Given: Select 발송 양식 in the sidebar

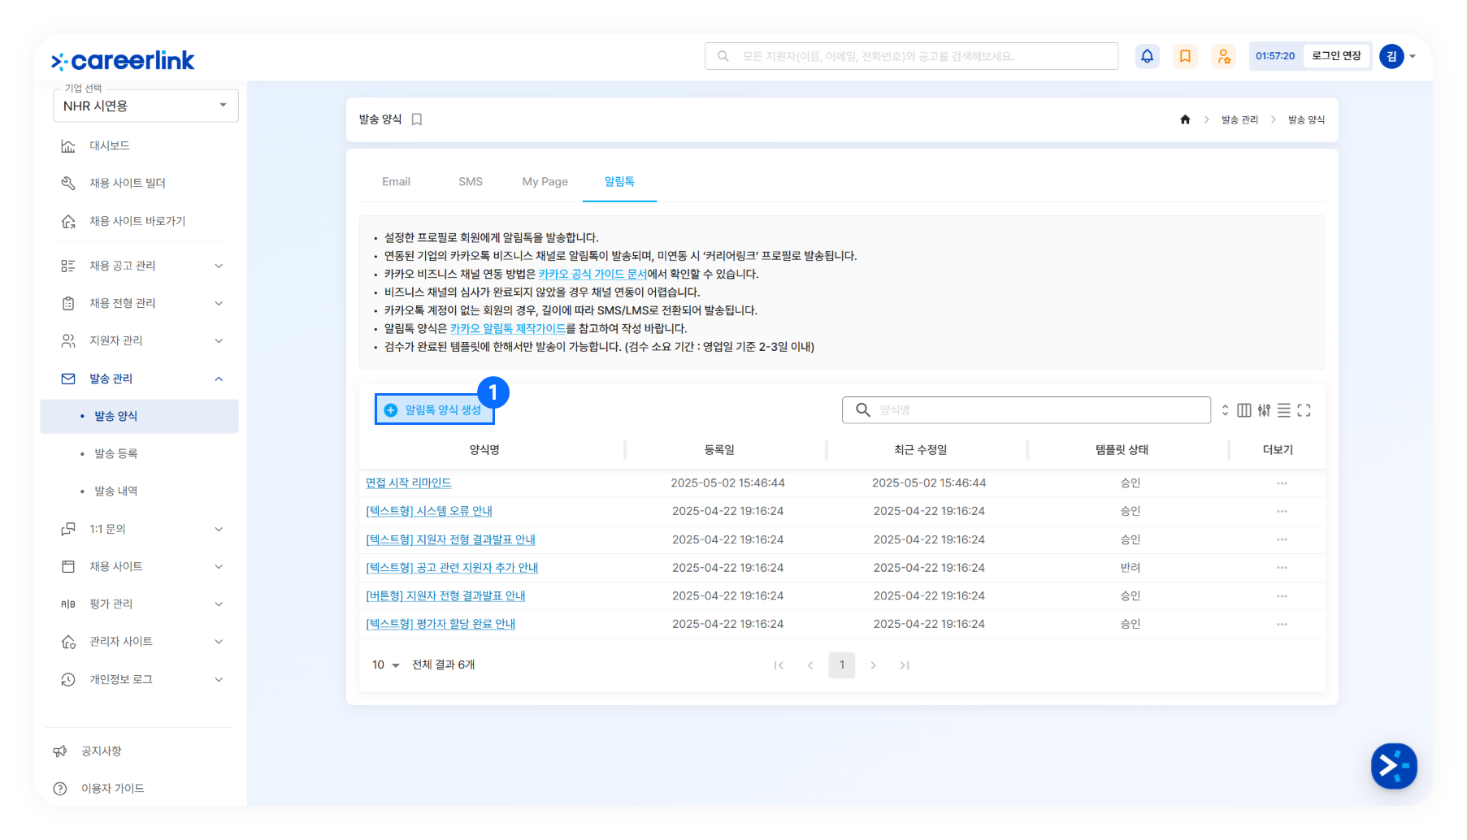Looking at the screenshot, I should click(139, 416).
